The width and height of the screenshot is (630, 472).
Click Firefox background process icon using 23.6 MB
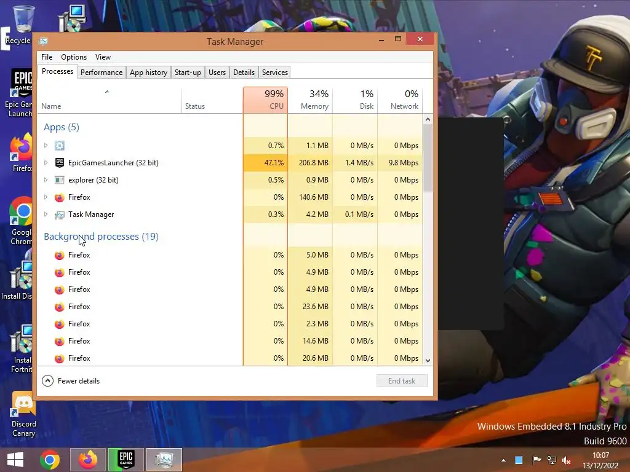pyautogui.click(x=60, y=307)
